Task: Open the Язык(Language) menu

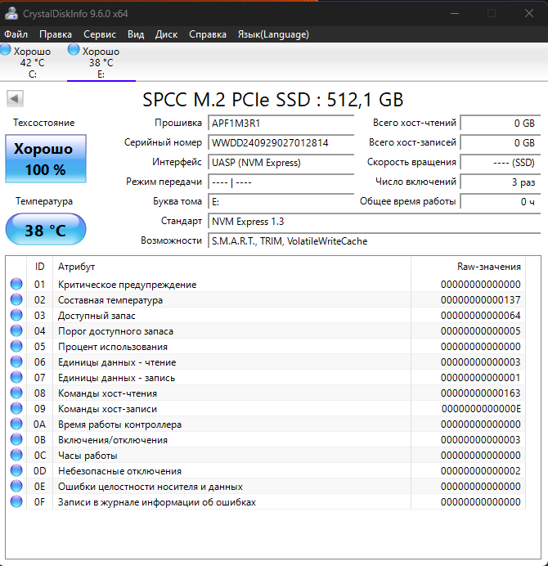Action: tap(273, 34)
